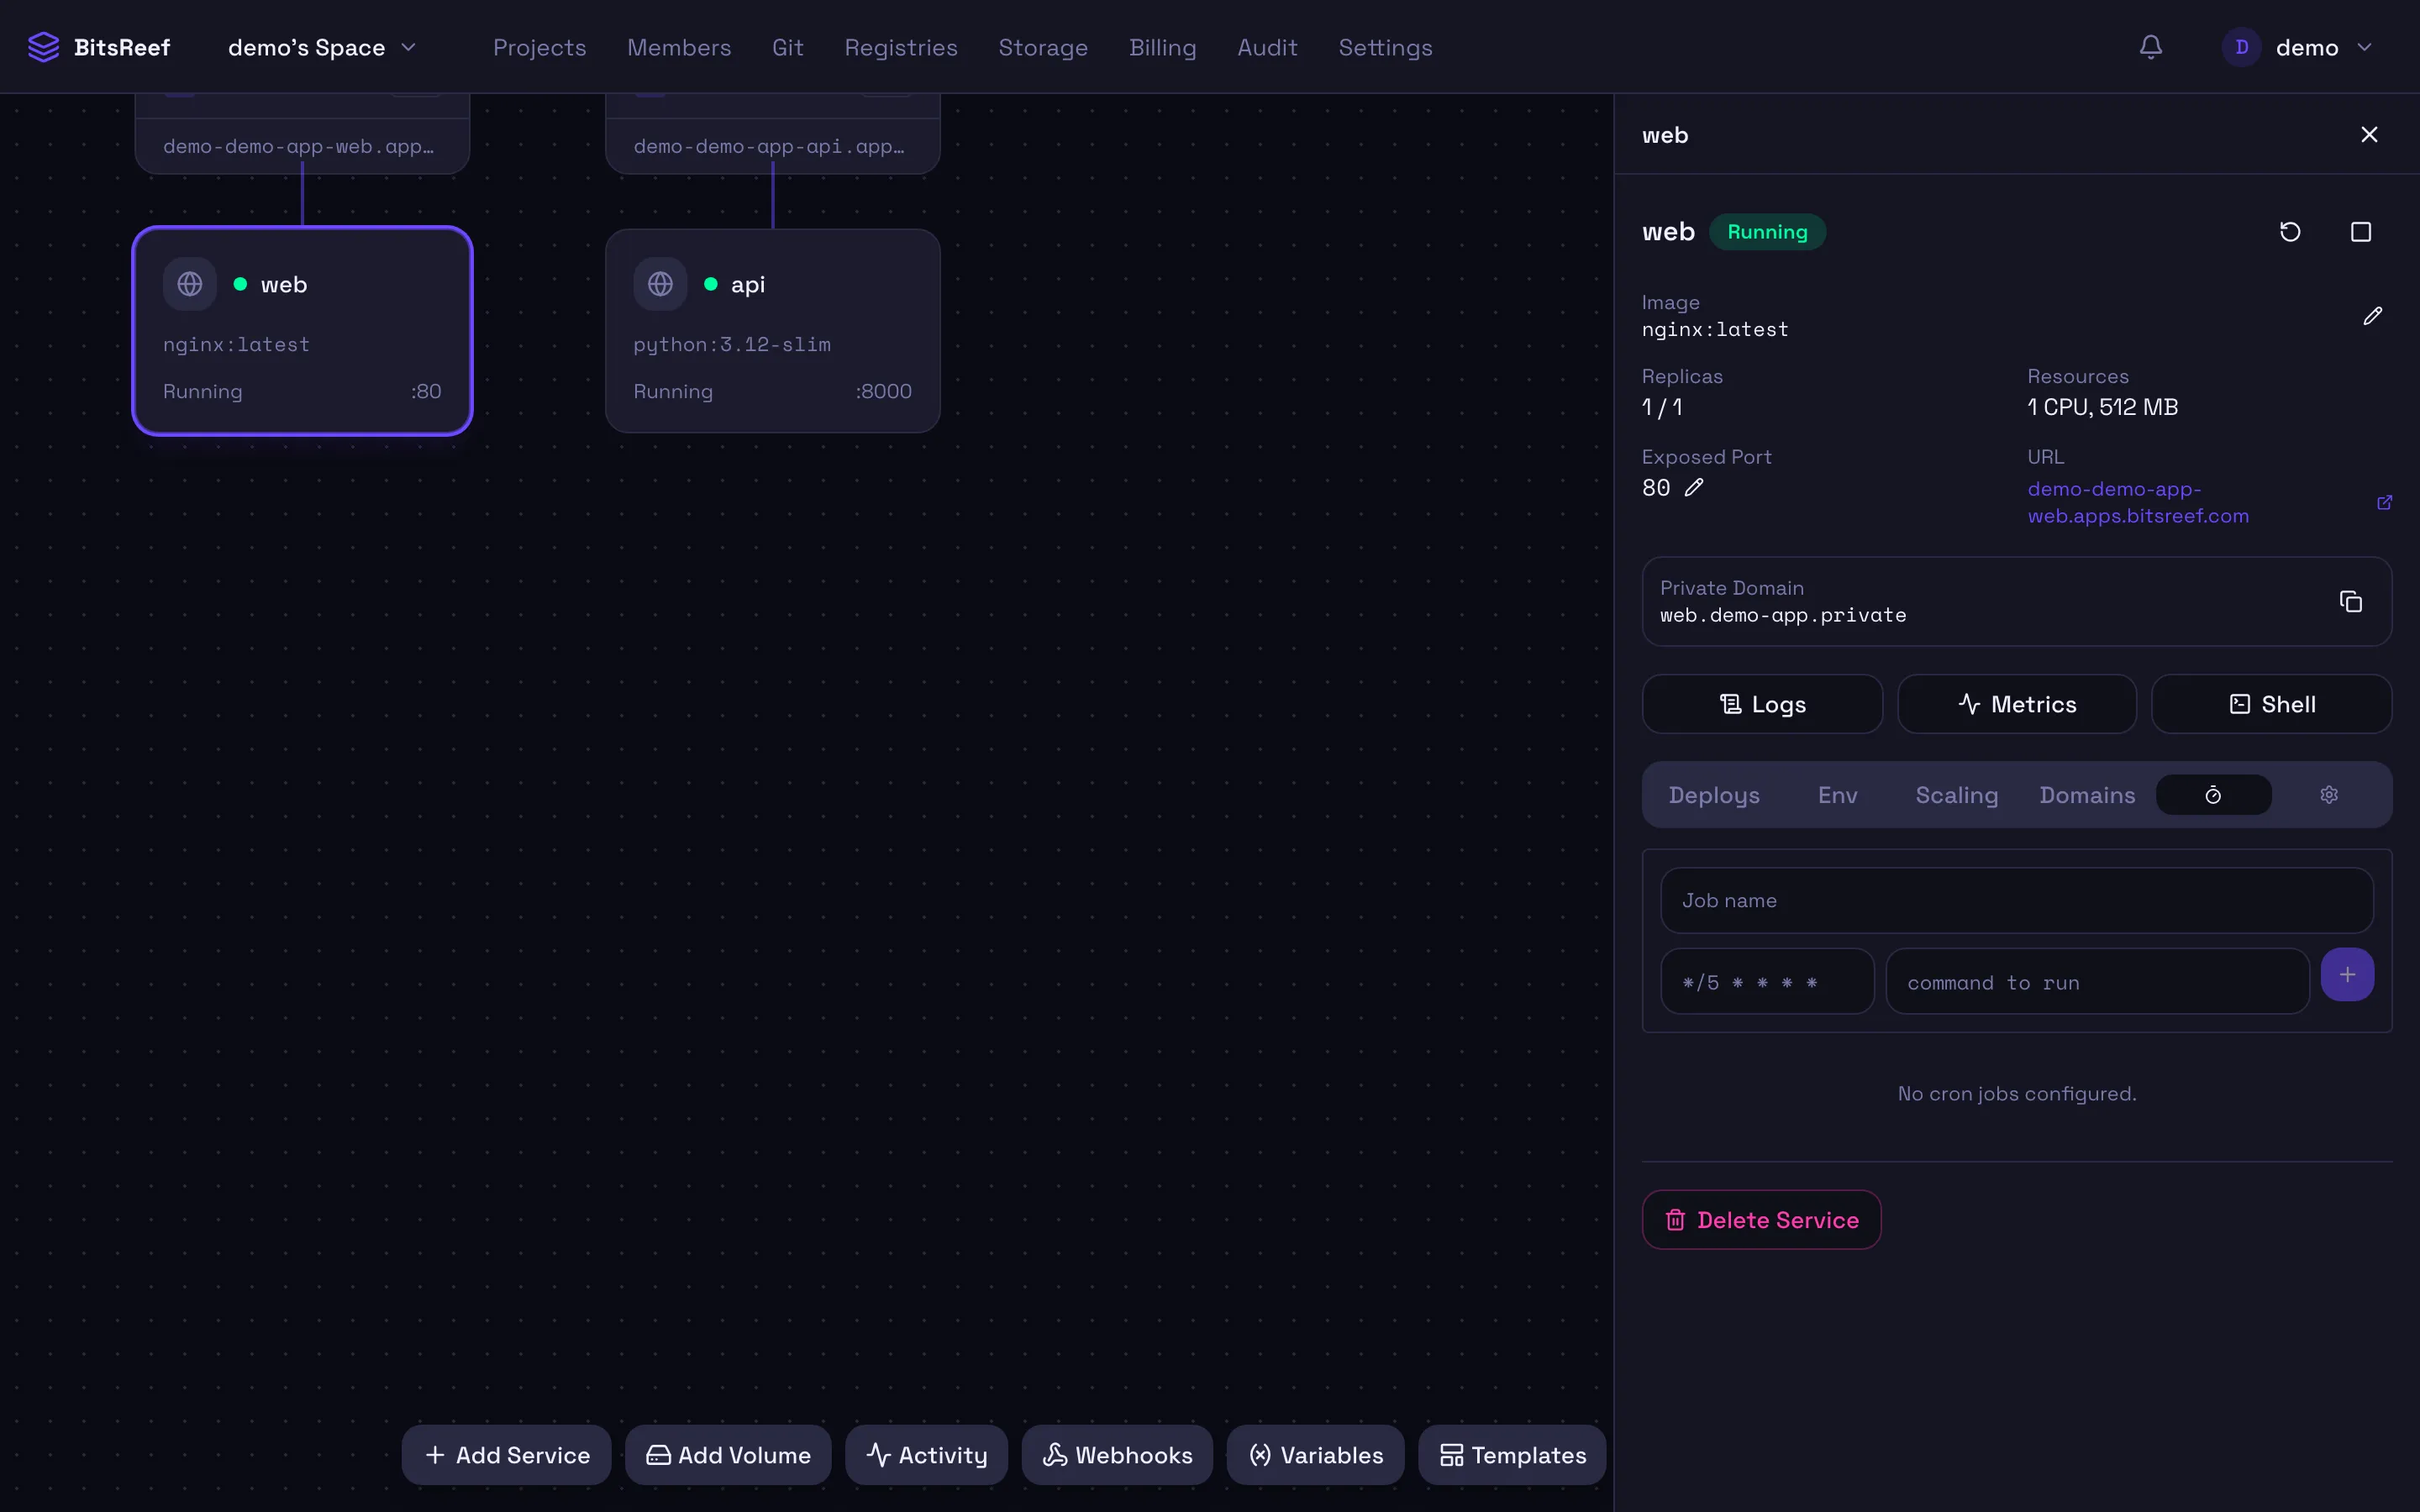The height and width of the screenshot is (1512, 2420).
Task: Switch to the Env tab
Action: point(1837,795)
